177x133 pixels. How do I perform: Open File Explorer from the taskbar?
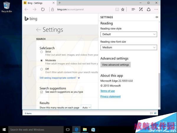[x=85, y=130]
